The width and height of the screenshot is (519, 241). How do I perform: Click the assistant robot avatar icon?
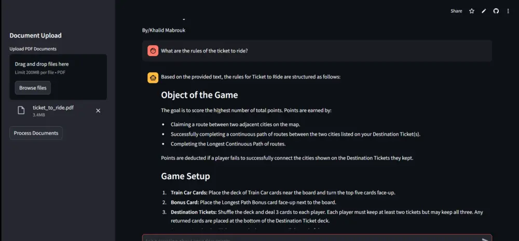[153, 77]
